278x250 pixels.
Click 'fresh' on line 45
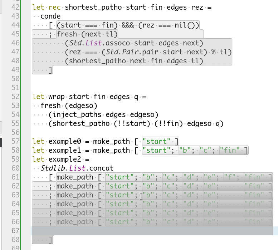(x=67, y=34)
